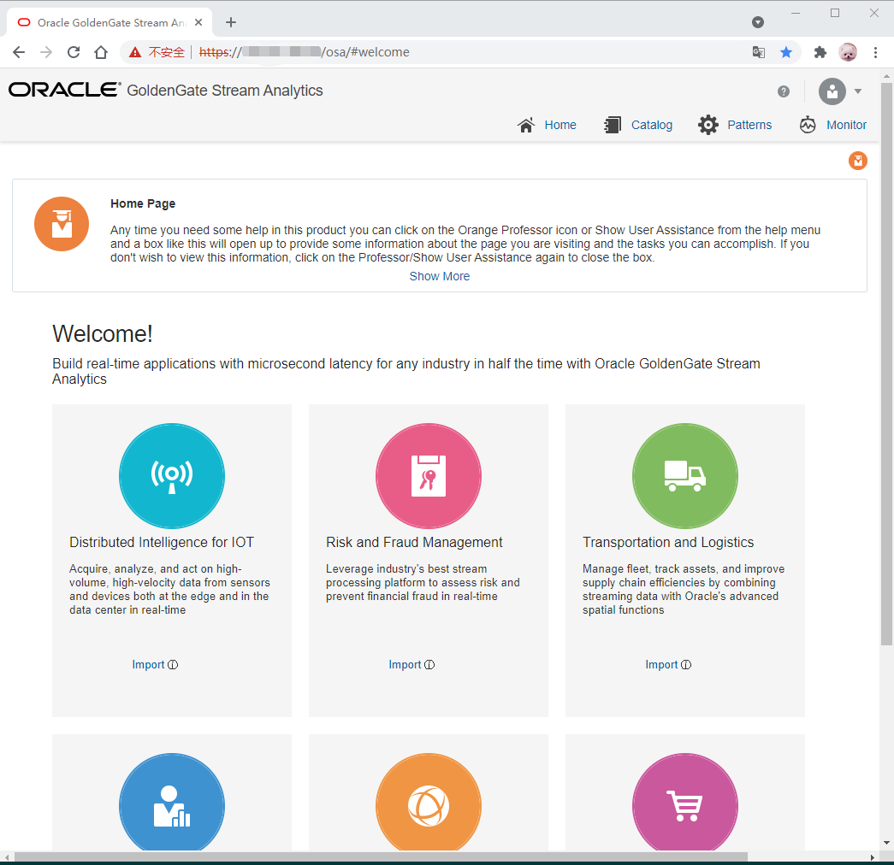894x865 pixels.
Task: Click the vertical scrollbar thumb
Action: [x=886, y=364]
